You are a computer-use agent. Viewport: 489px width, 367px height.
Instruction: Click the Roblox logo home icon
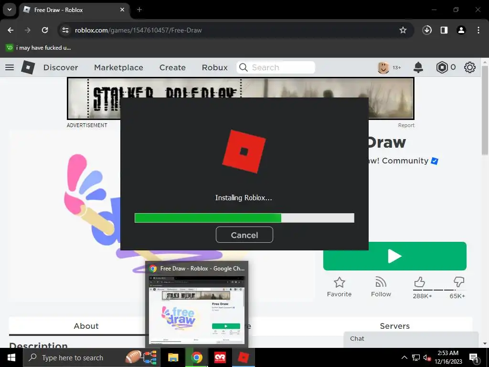tap(28, 67)
